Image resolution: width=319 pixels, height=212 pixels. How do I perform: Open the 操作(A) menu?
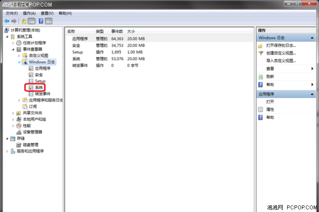pyautogui.click(x=29, y=14)
